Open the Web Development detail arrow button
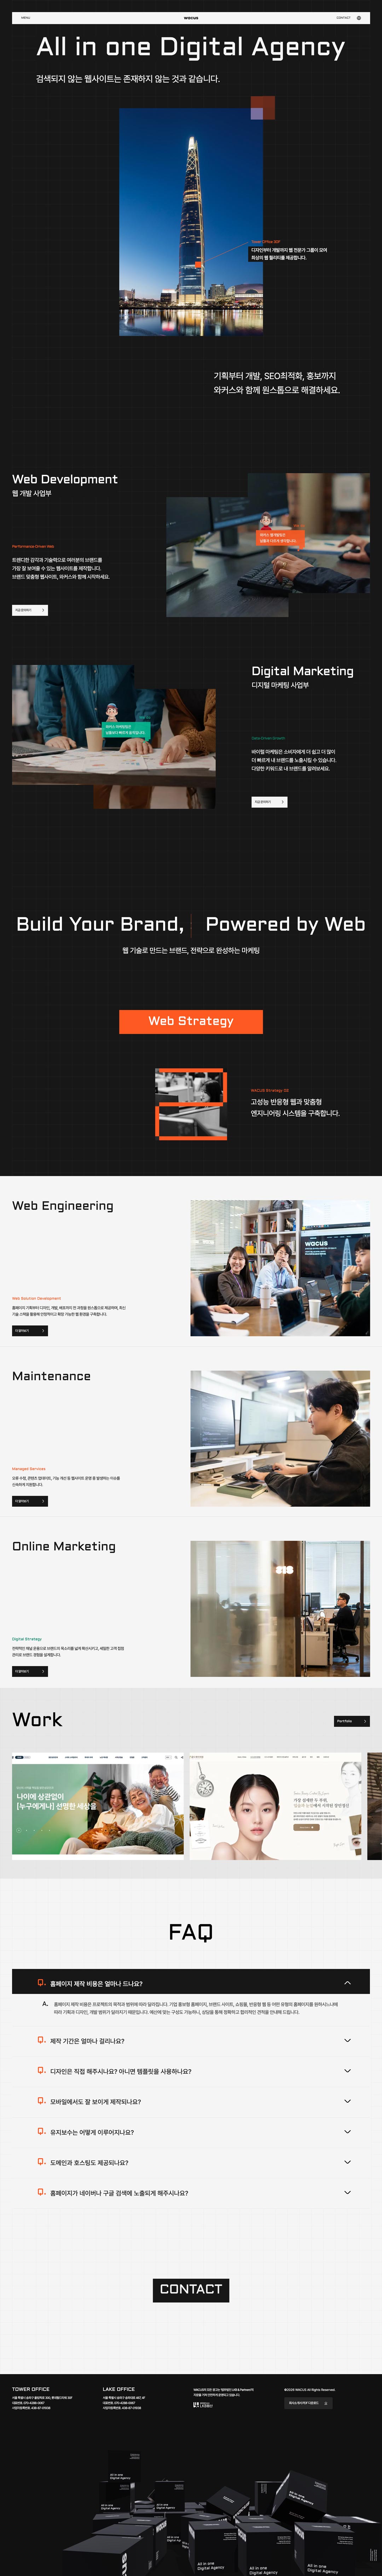 point(30,610)
